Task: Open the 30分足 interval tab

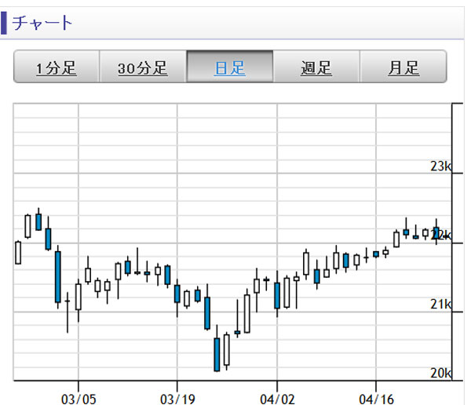Action: tap(143, 67)
